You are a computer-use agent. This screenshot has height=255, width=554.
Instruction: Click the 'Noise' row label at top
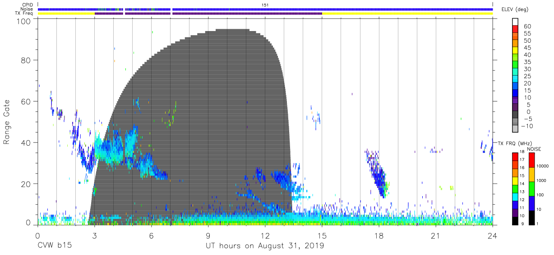point(27,9)
